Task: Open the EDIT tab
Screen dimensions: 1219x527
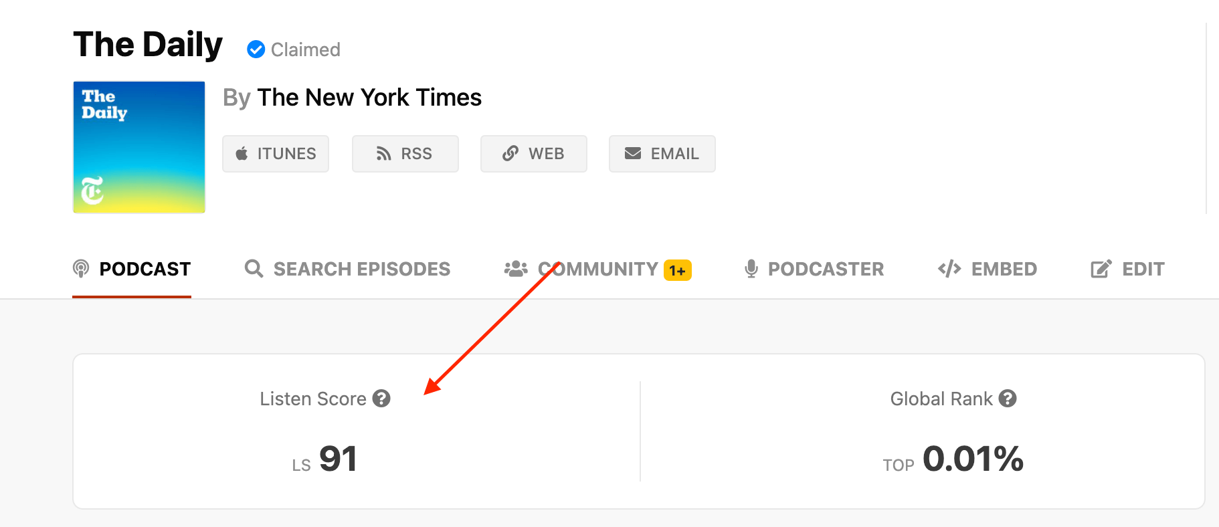Action: click(1127, 269)
